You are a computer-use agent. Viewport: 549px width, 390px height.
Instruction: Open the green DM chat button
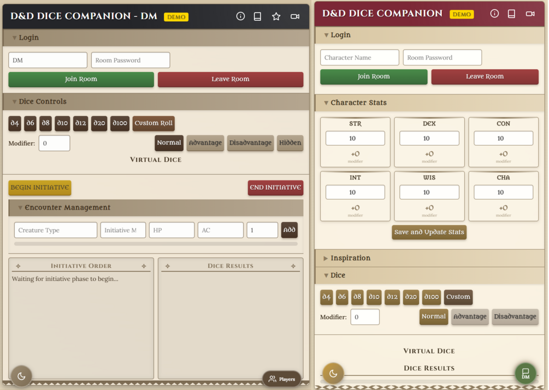coord(526,373)
